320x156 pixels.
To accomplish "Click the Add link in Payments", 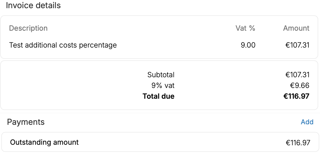I will (x=307, y=122).
